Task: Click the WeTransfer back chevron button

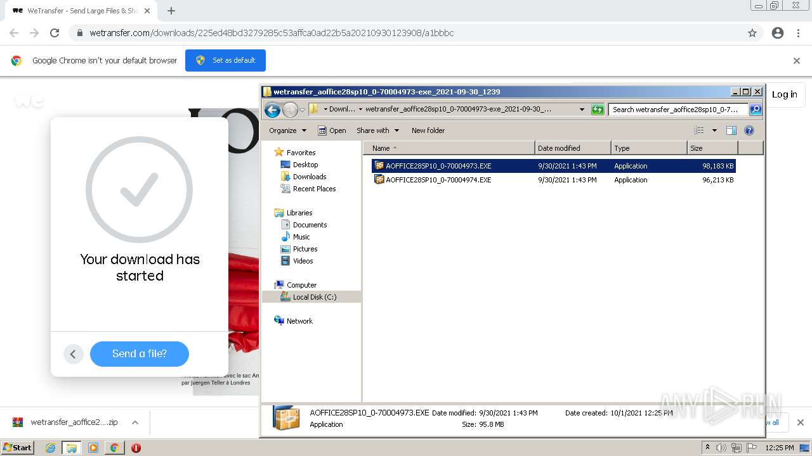Action: [x=73, y=354]
